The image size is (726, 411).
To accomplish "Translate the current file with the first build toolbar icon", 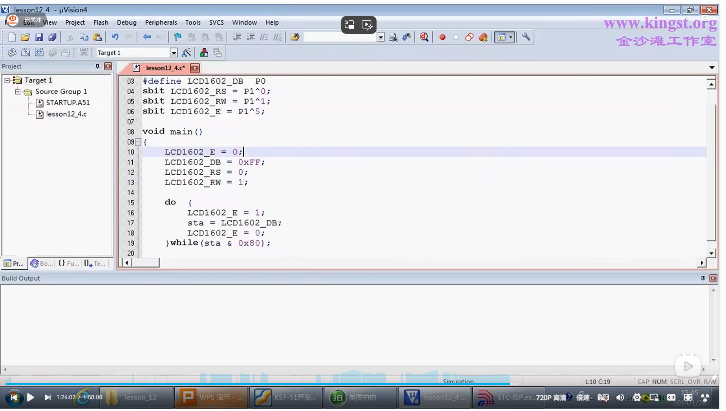I will tap(12, 53).
